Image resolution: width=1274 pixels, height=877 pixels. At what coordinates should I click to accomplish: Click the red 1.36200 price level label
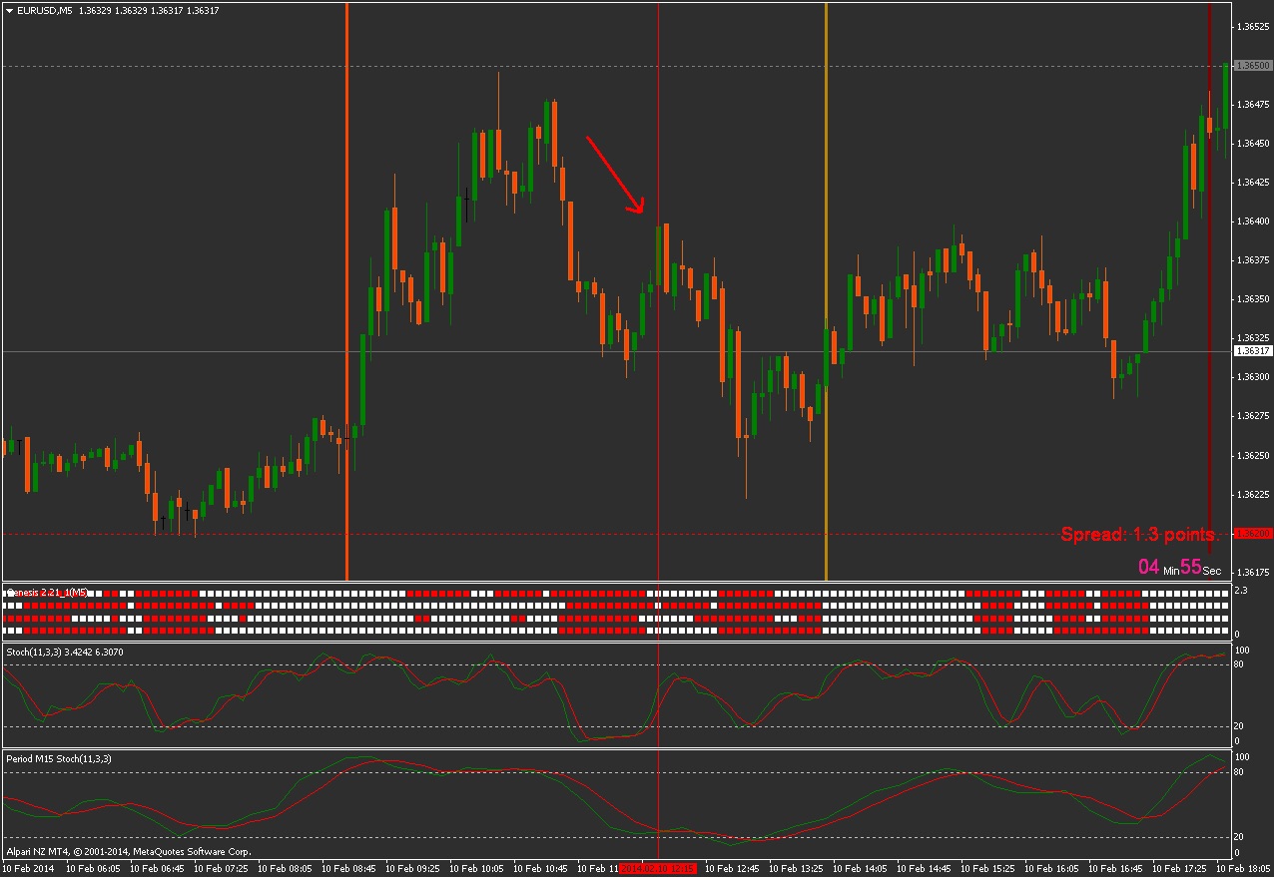coord(1252,534)
